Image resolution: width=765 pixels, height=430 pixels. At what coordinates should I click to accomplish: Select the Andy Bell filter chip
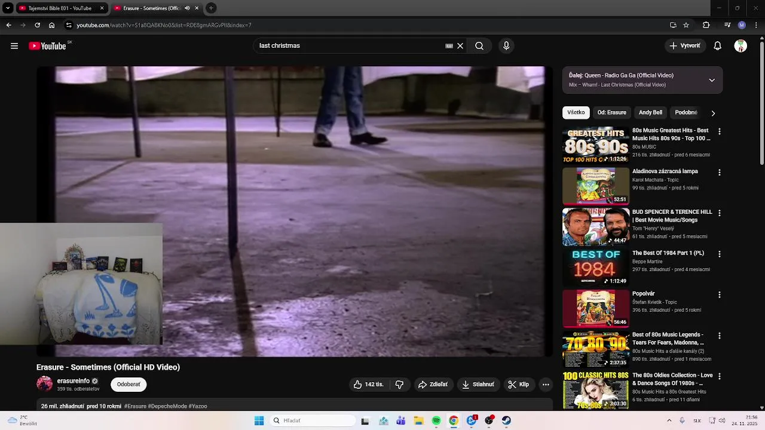pyautogui.click(x=650, y=112)
